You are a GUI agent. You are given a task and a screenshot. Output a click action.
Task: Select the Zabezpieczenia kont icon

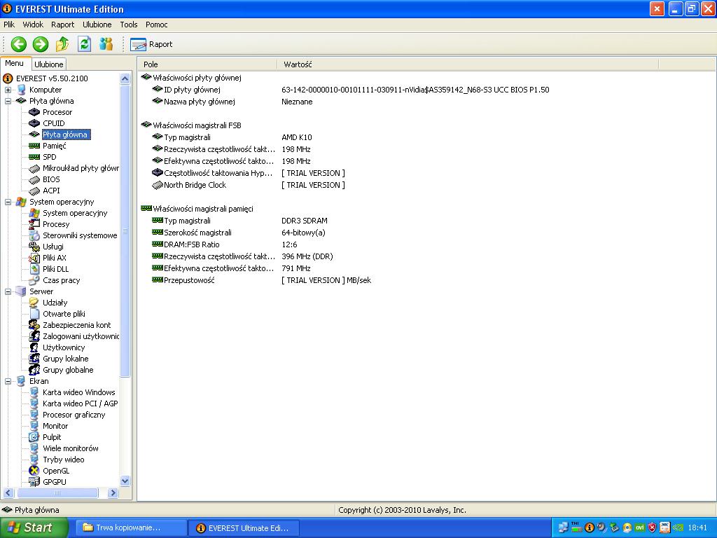(34, 325)
